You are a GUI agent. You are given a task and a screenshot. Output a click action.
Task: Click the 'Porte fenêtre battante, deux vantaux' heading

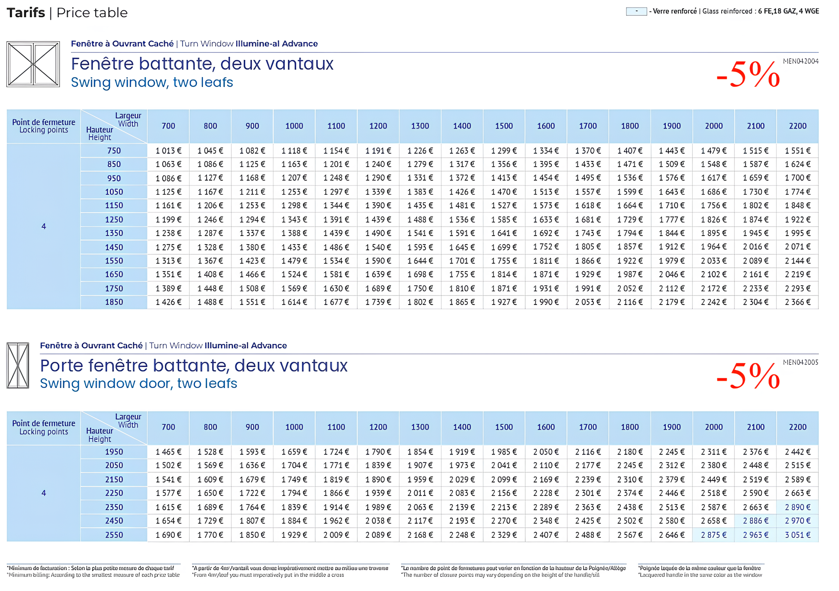(194, 366)
